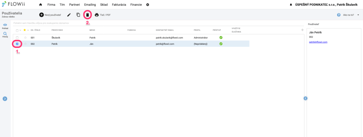Sort by PRÍSTUP column header
This screenshot has height=137, width=363.
click(x=217, y=30)
